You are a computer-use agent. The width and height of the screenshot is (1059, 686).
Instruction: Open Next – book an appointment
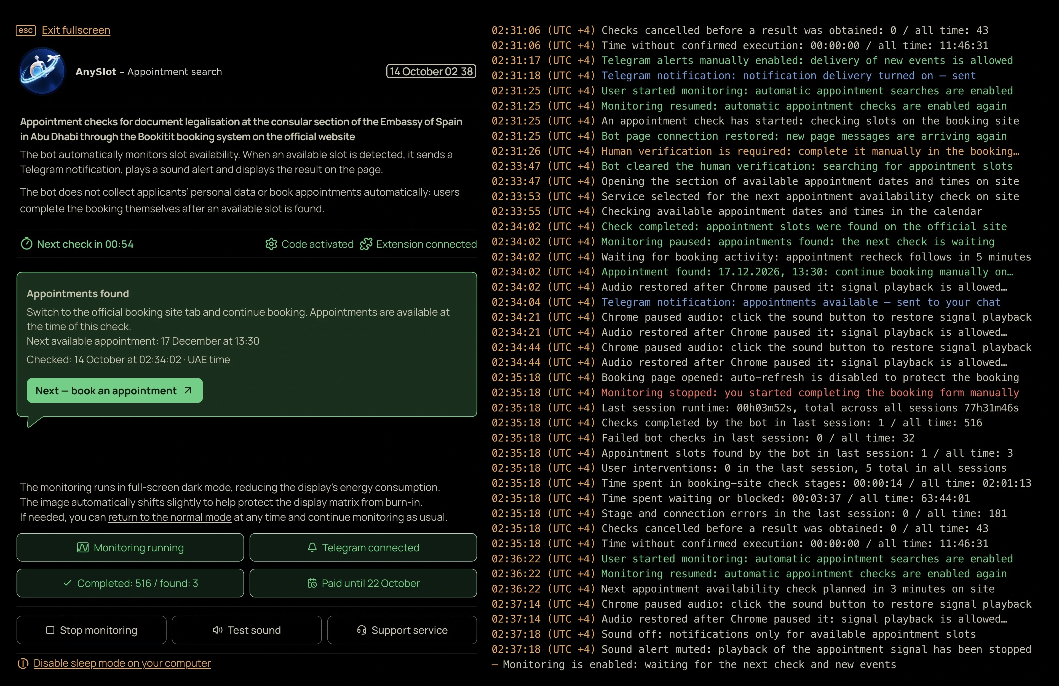115,390
